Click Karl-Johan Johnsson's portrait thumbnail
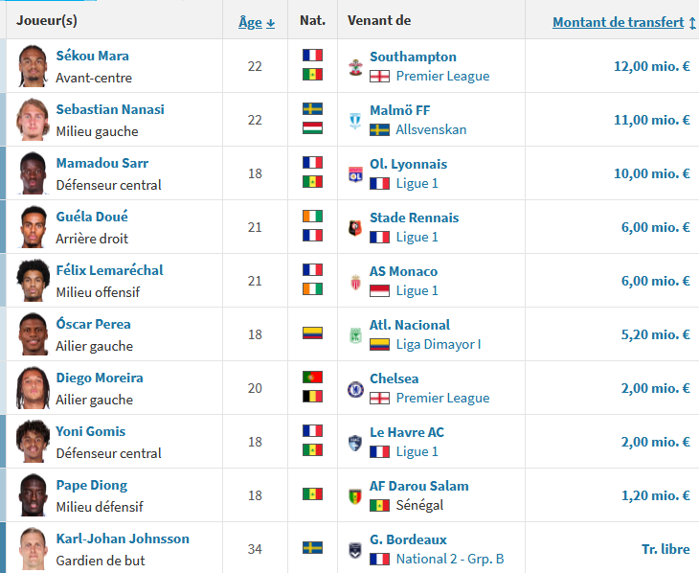Viewport: 699px width, 573px height. (33, 548)
